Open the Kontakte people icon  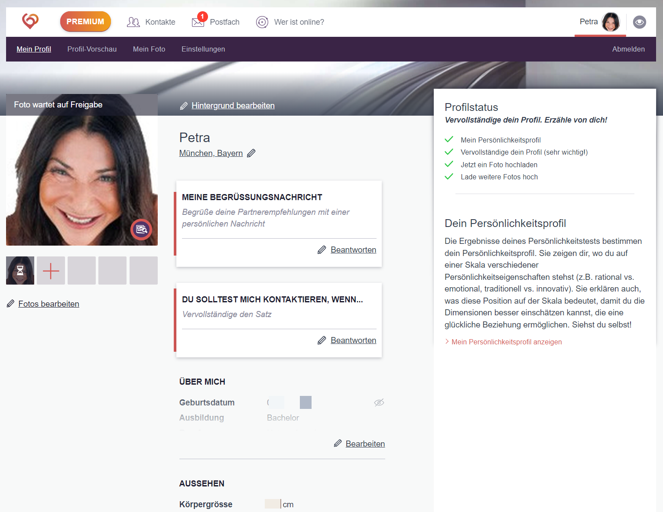coord(133,22)
